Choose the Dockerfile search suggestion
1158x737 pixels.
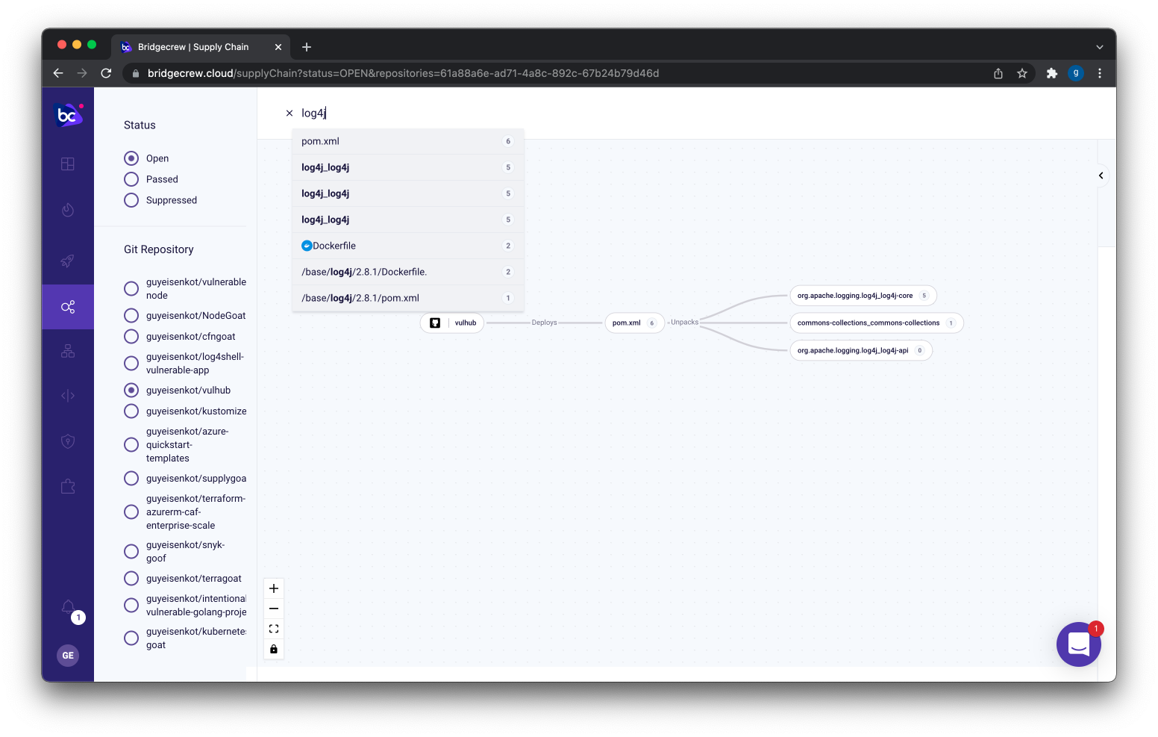[407, 246]
